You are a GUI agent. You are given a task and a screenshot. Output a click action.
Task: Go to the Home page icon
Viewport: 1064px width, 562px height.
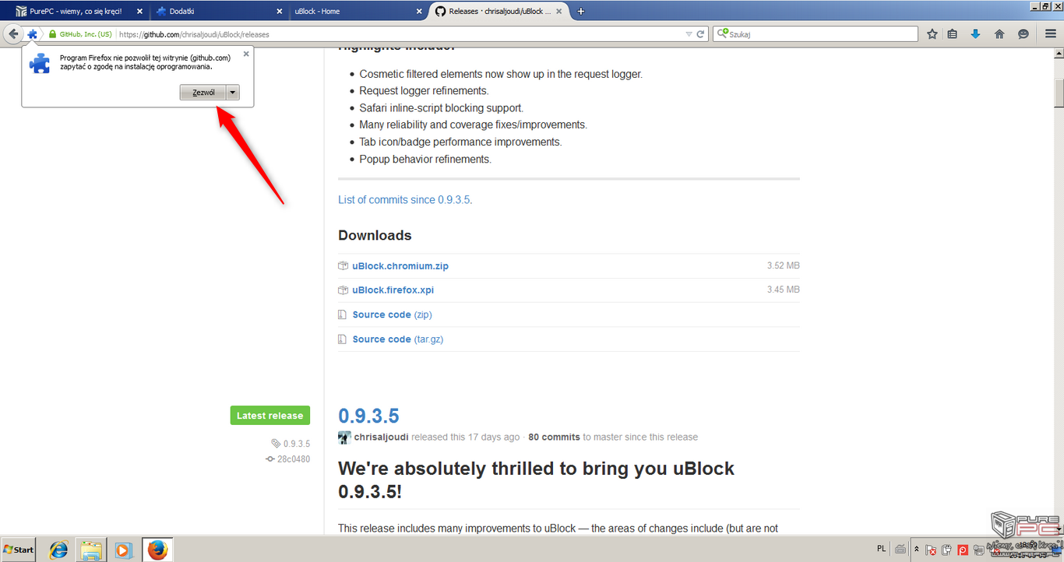click(999, 34)
